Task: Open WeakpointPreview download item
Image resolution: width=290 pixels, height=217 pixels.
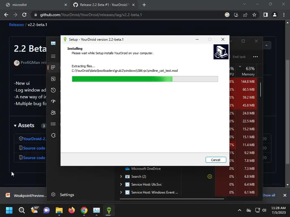Action: (x=26, y=196)
